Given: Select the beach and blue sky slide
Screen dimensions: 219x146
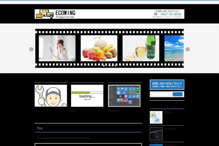Looking at the screenshot, I should tap(174, 48).
